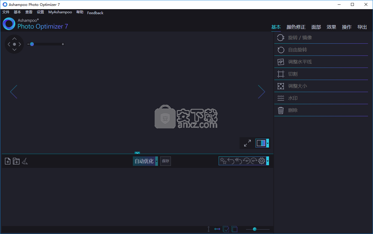
Task: Switch to the 操作 (Actions) tab
Action: click(347, 27)
